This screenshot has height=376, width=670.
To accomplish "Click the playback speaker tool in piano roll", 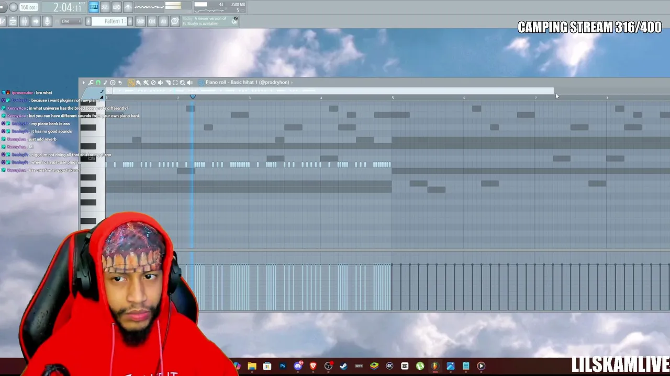I will [x=189, y=83].
